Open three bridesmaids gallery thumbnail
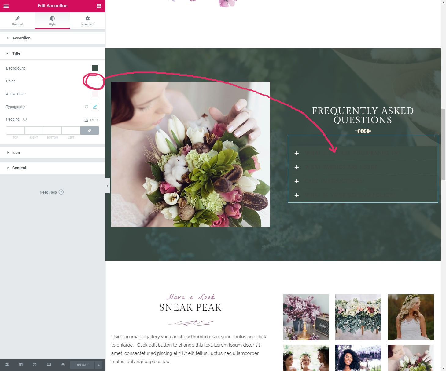Viewport: 446px width, 371px height. click(x=306, y=358)
